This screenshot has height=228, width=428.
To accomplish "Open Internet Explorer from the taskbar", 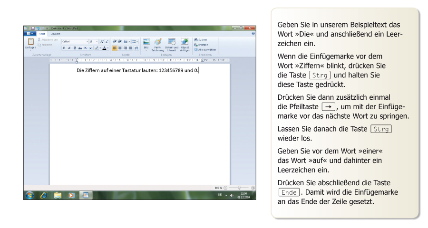I will (43, 195).
